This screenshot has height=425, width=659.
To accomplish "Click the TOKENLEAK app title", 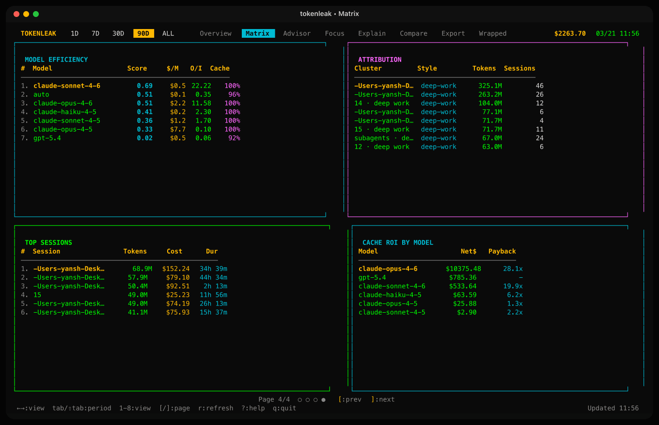I will click(39, 33).
